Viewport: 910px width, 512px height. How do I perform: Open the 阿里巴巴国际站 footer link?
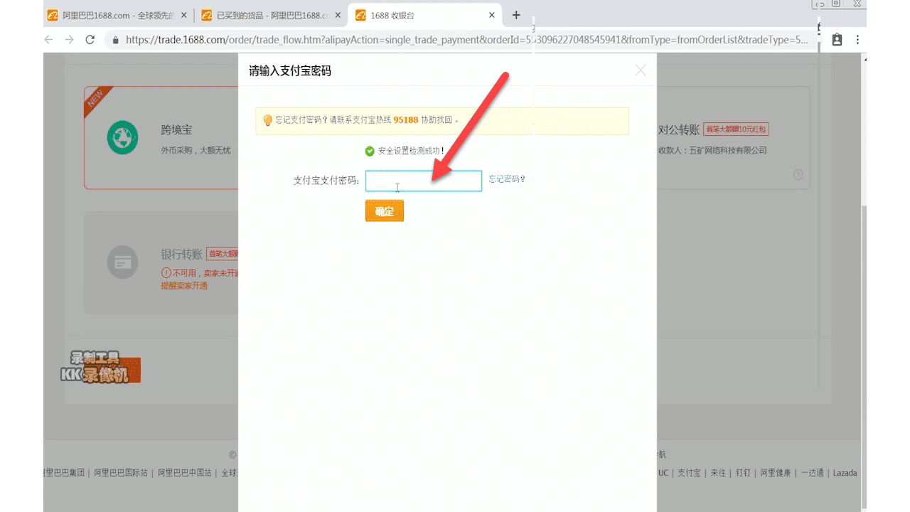[121, 473]
